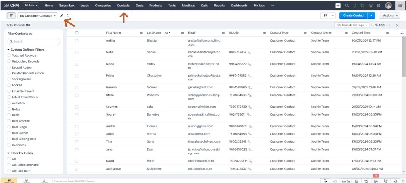The image size is (406, 183).
Task: Open the announcements megaphone icon
Action: click(335, 181)
